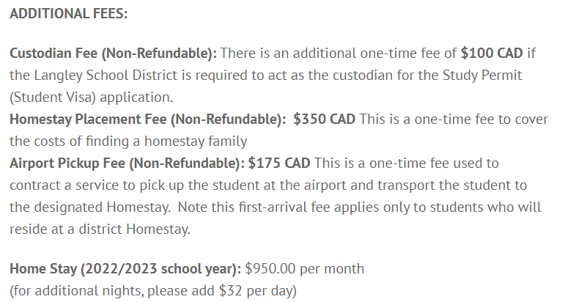Click the Home Stay (2022/2023 school year) label
The height and width of the screenshot is (302, 565).
click(125, 269)
